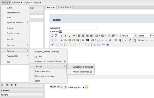
Task: Open the Mover A dropdown
Action: click(76, 88)
